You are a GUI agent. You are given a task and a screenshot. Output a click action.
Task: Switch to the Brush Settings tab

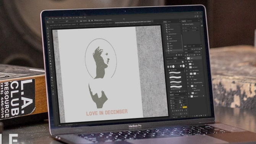(170, 58)
